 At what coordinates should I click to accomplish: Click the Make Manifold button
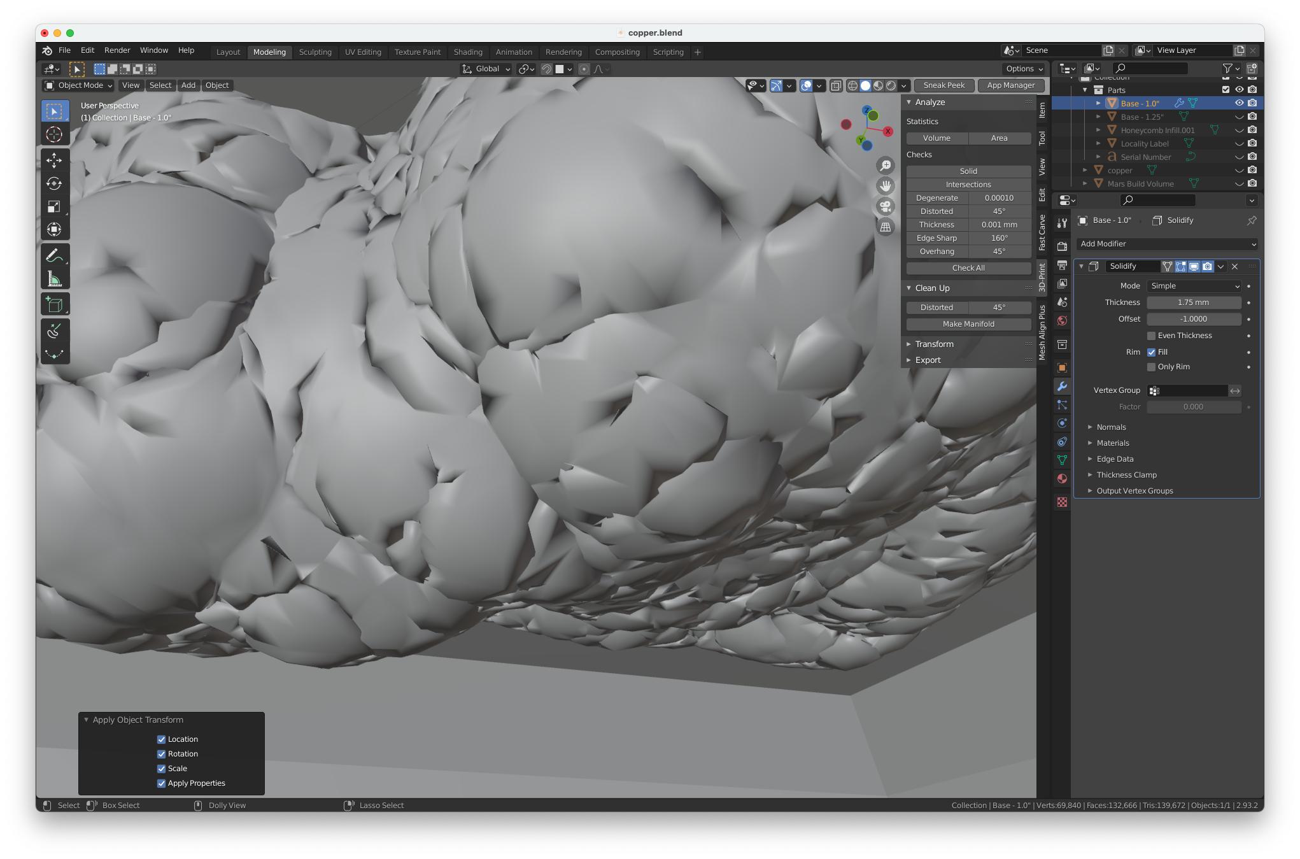click(968, 324)
